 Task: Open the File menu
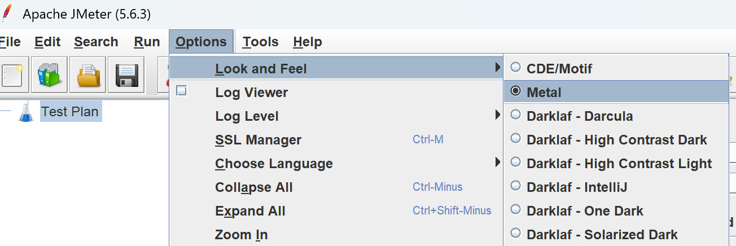(x=10, y=42)
